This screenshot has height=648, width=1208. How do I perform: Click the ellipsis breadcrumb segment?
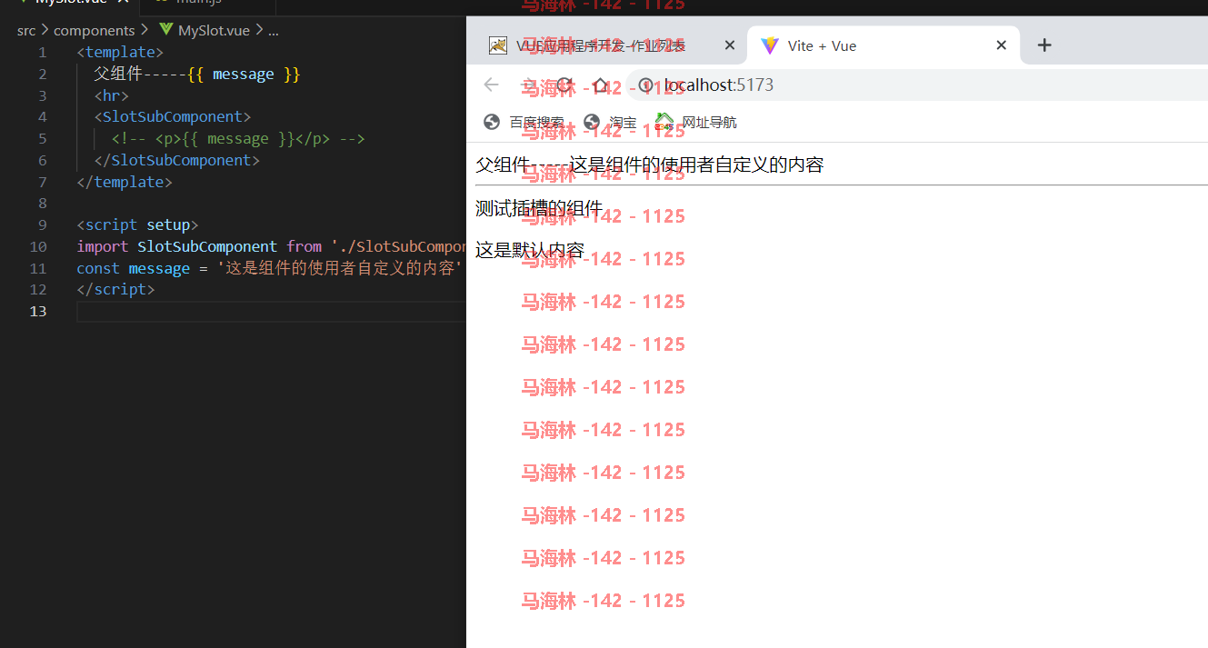(273, 30)
